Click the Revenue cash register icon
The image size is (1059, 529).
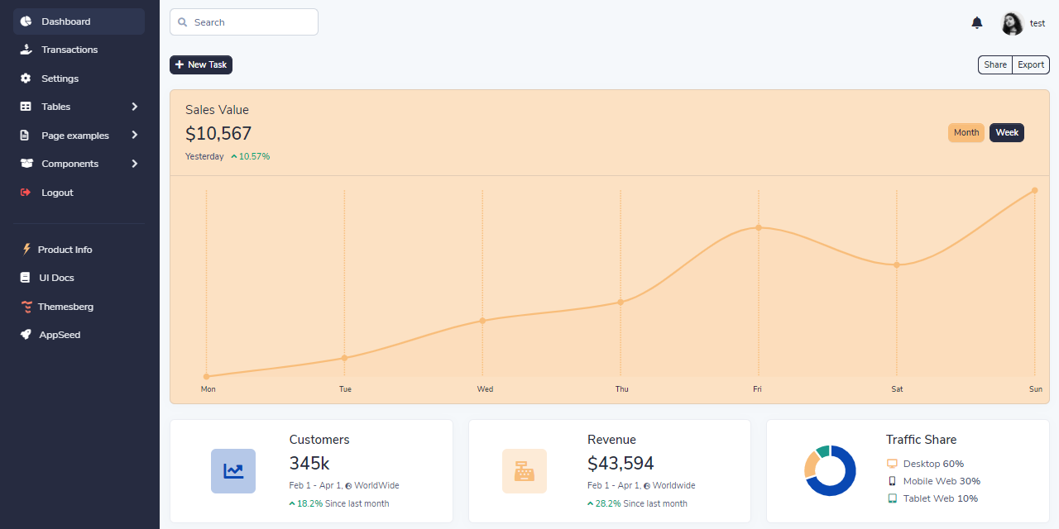(525, 470)
